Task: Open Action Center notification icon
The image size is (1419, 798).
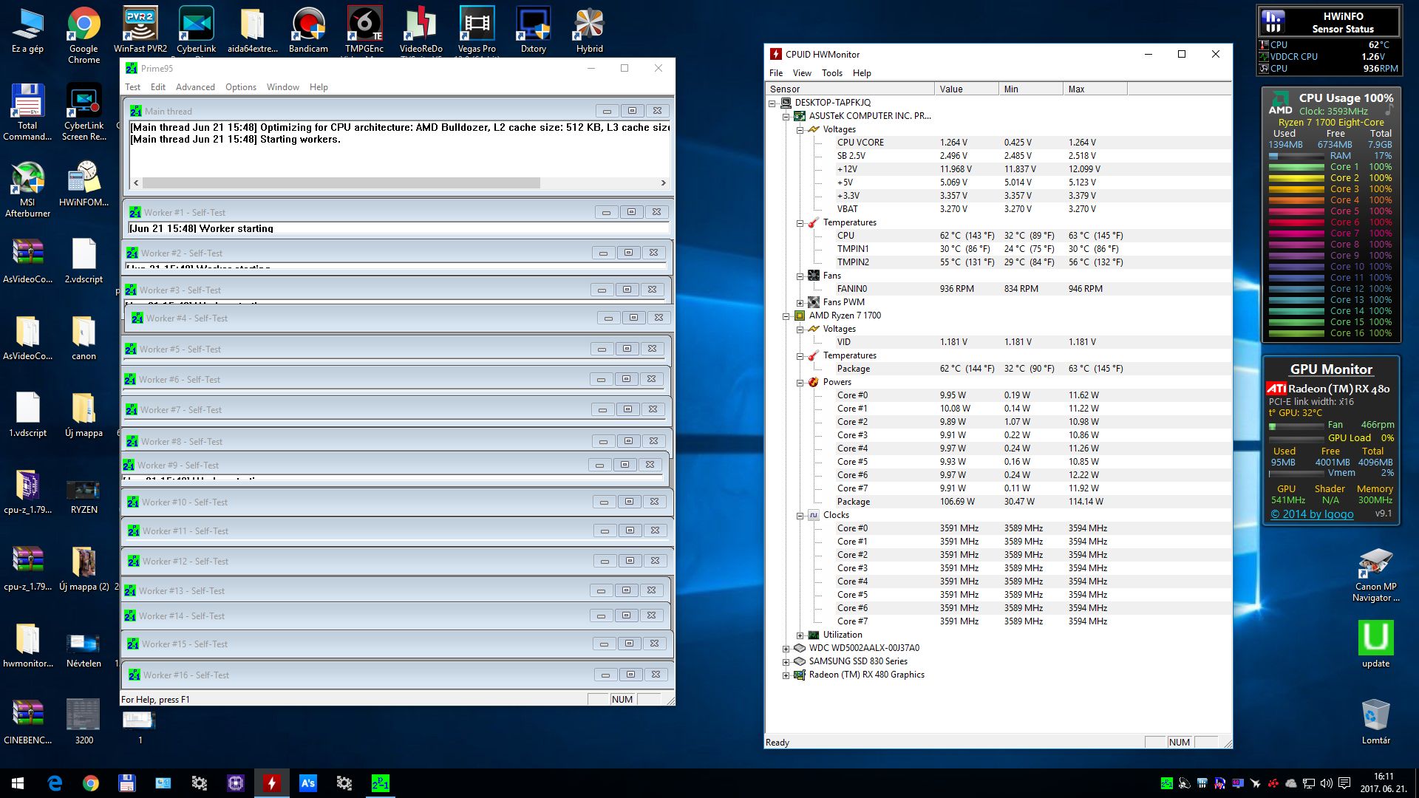Action: tap(1344, 783)
